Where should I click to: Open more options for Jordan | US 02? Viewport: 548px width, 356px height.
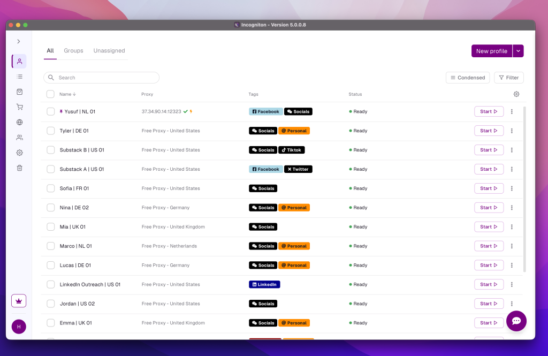(x=512, y=304)
